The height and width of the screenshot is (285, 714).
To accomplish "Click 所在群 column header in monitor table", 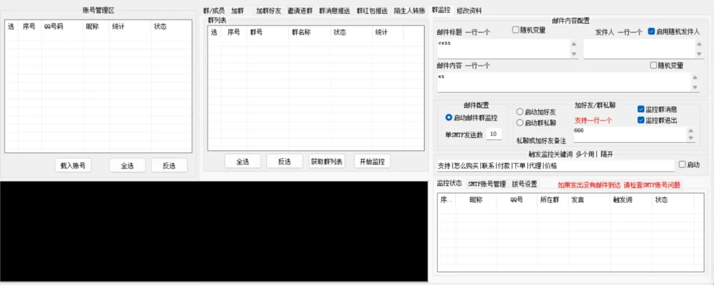I will pos(552,200).
